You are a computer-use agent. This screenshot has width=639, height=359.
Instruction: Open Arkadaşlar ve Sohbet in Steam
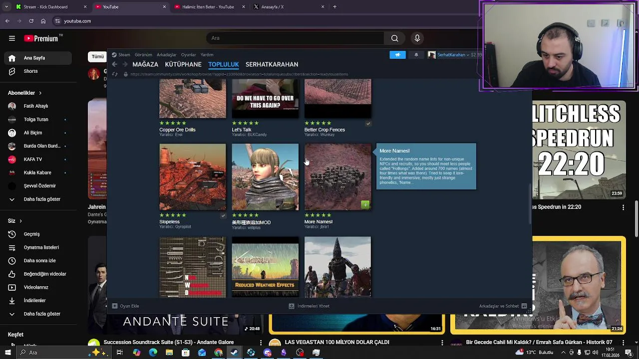[503, 306]
